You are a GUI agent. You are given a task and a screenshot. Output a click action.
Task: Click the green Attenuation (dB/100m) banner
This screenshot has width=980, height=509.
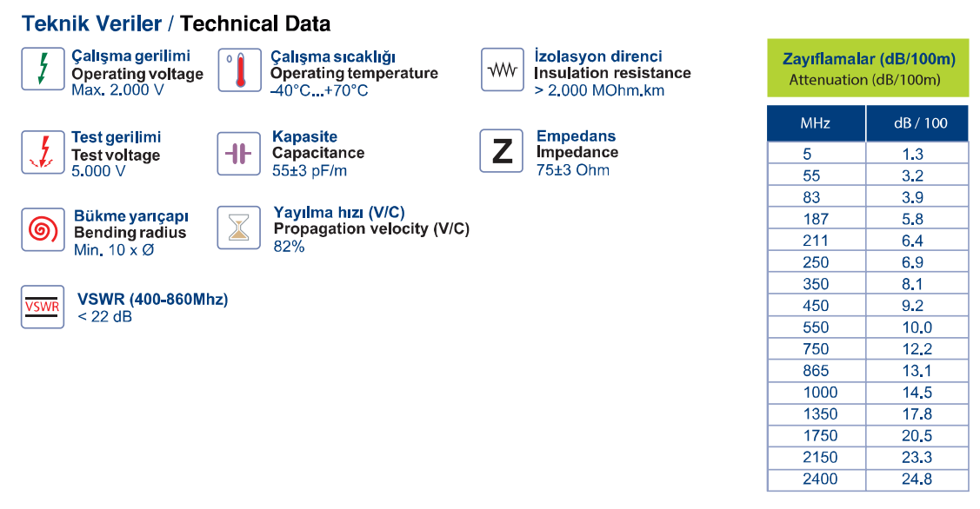[x=868, y=68]
